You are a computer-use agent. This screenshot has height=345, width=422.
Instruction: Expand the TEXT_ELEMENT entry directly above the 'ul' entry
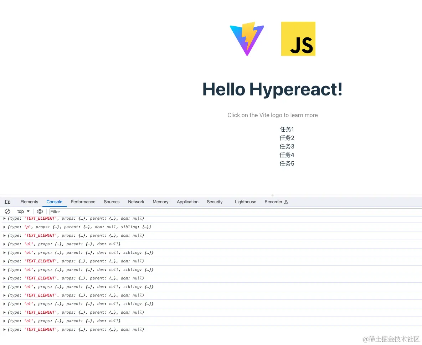pyautogui.click(x=5, y=235)
